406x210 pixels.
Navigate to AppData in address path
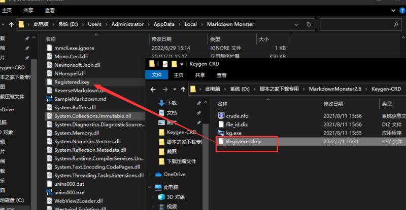point(164,24)
